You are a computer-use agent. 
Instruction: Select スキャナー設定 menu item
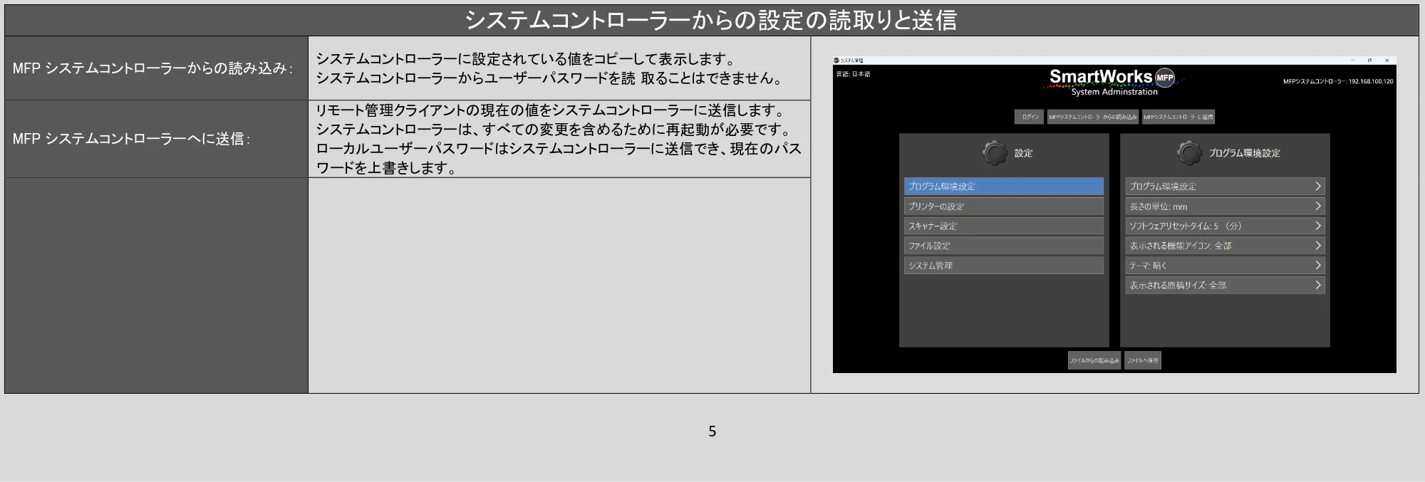[x=1004, y=226]
